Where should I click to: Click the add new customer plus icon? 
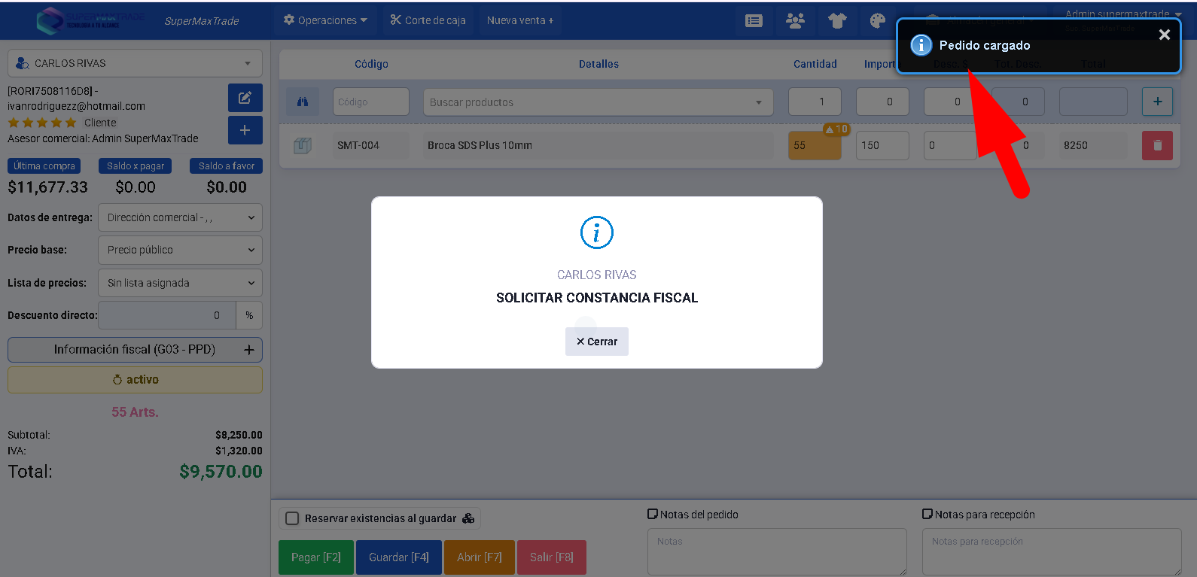click(245, 130)
